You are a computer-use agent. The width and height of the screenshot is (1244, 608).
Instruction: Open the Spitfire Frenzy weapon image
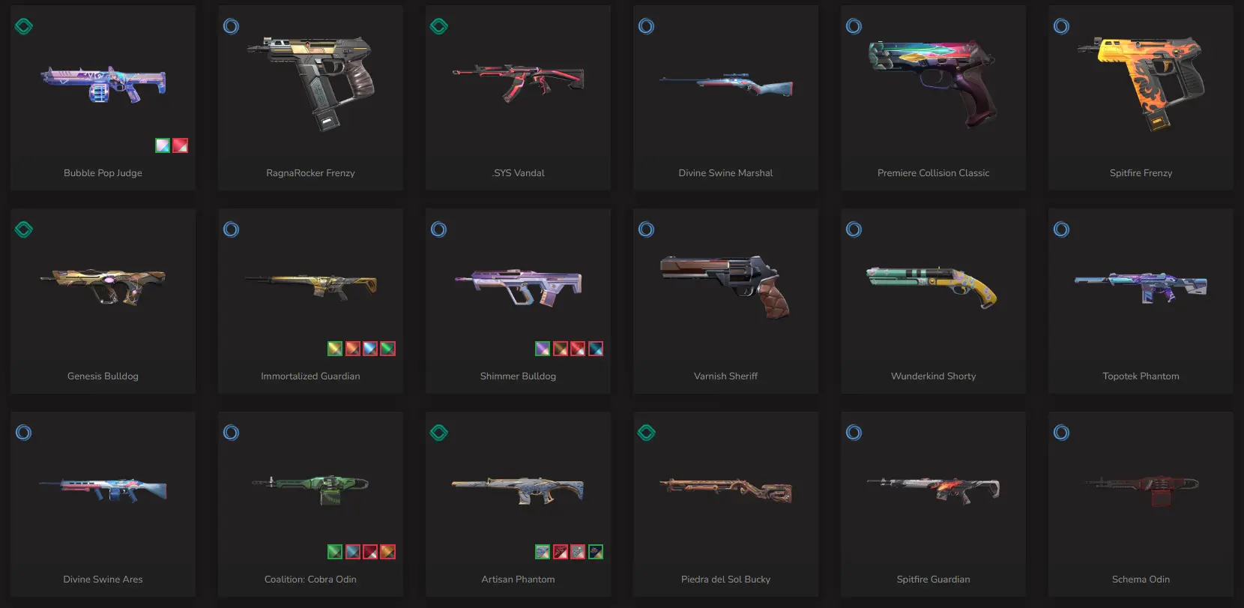point(1141,82)
